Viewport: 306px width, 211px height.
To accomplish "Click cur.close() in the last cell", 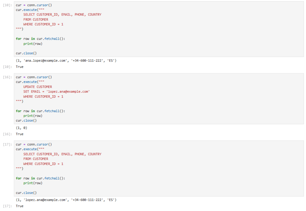I will tap(26, 193).
